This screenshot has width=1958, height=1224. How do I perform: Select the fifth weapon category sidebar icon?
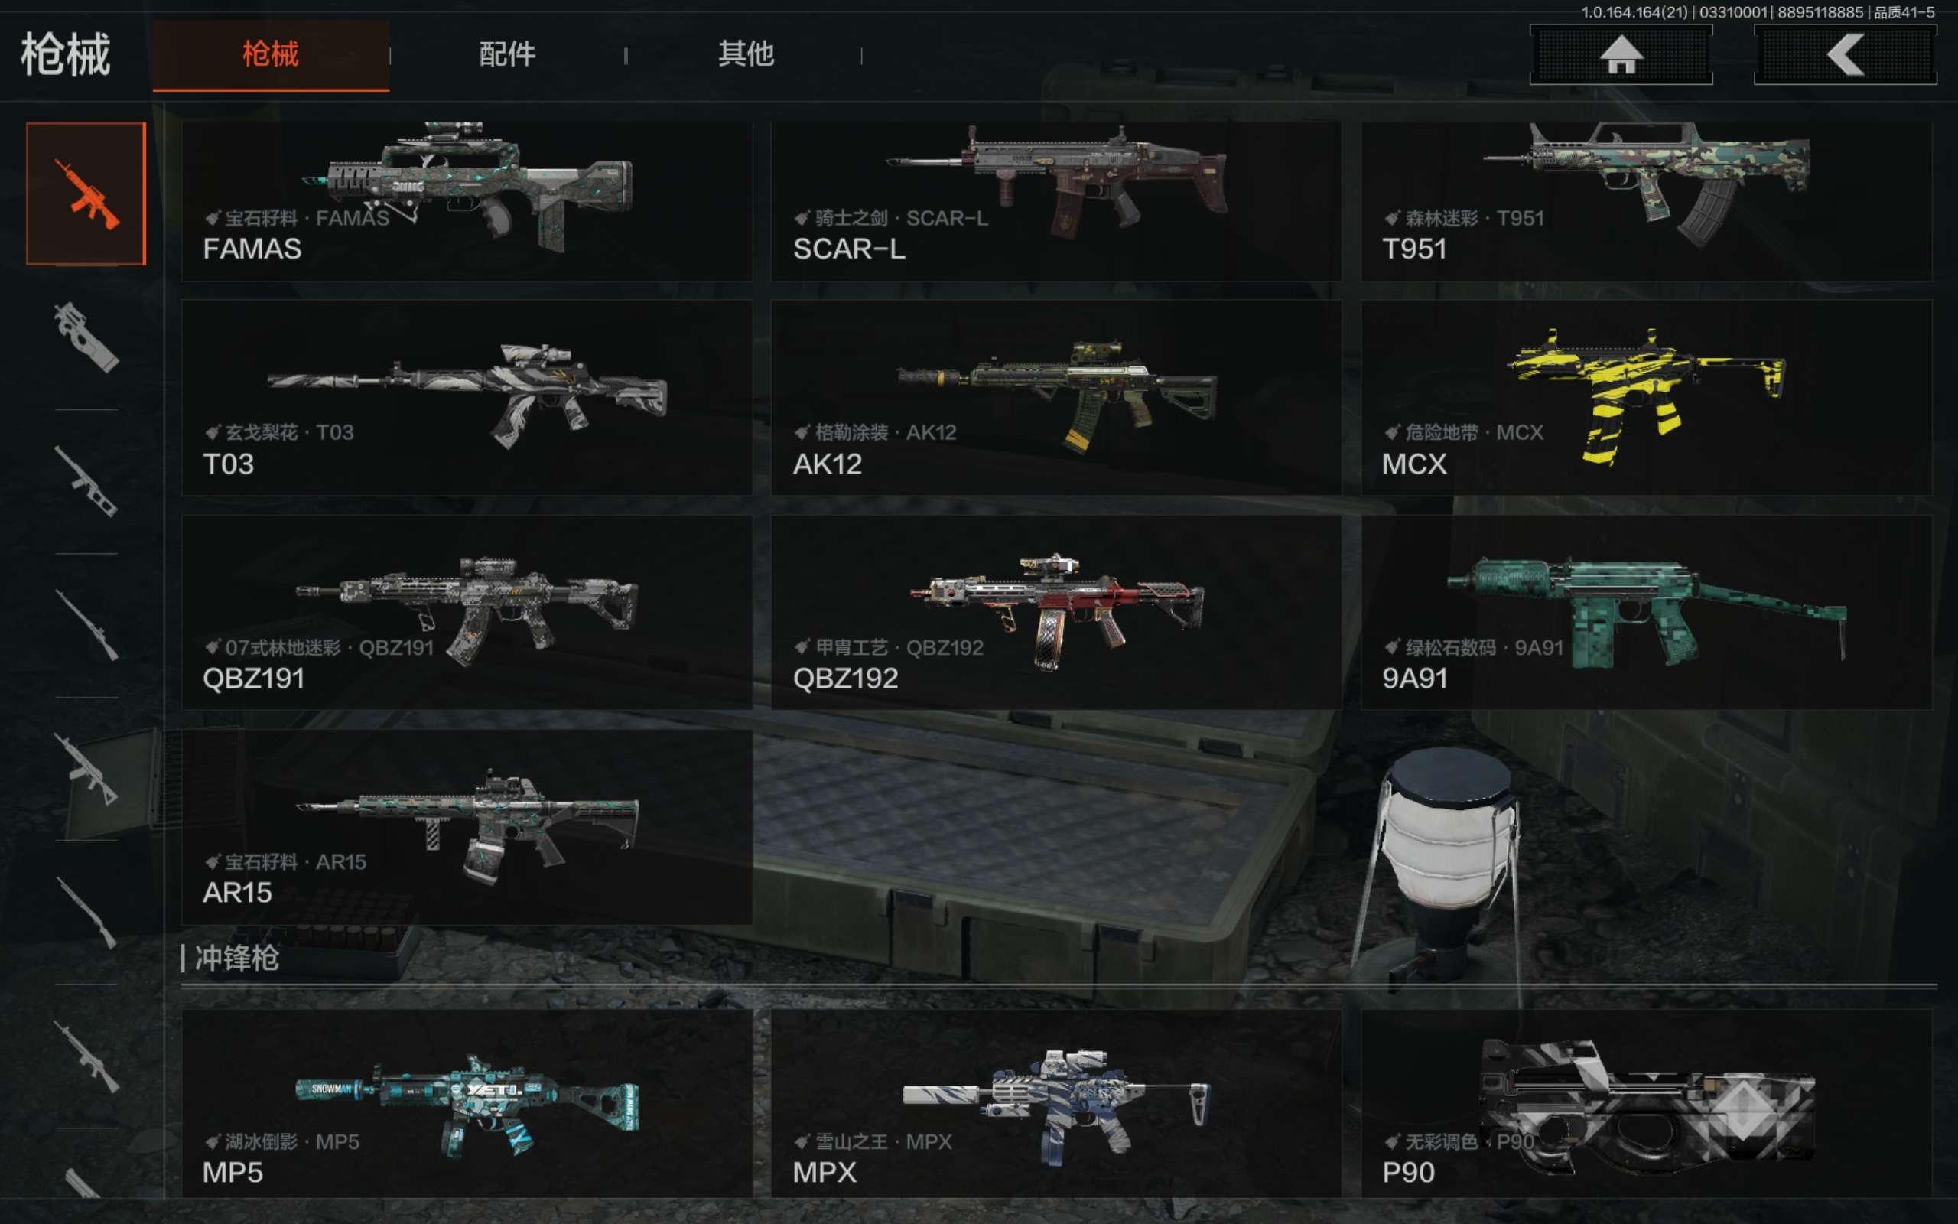(86, 768)
